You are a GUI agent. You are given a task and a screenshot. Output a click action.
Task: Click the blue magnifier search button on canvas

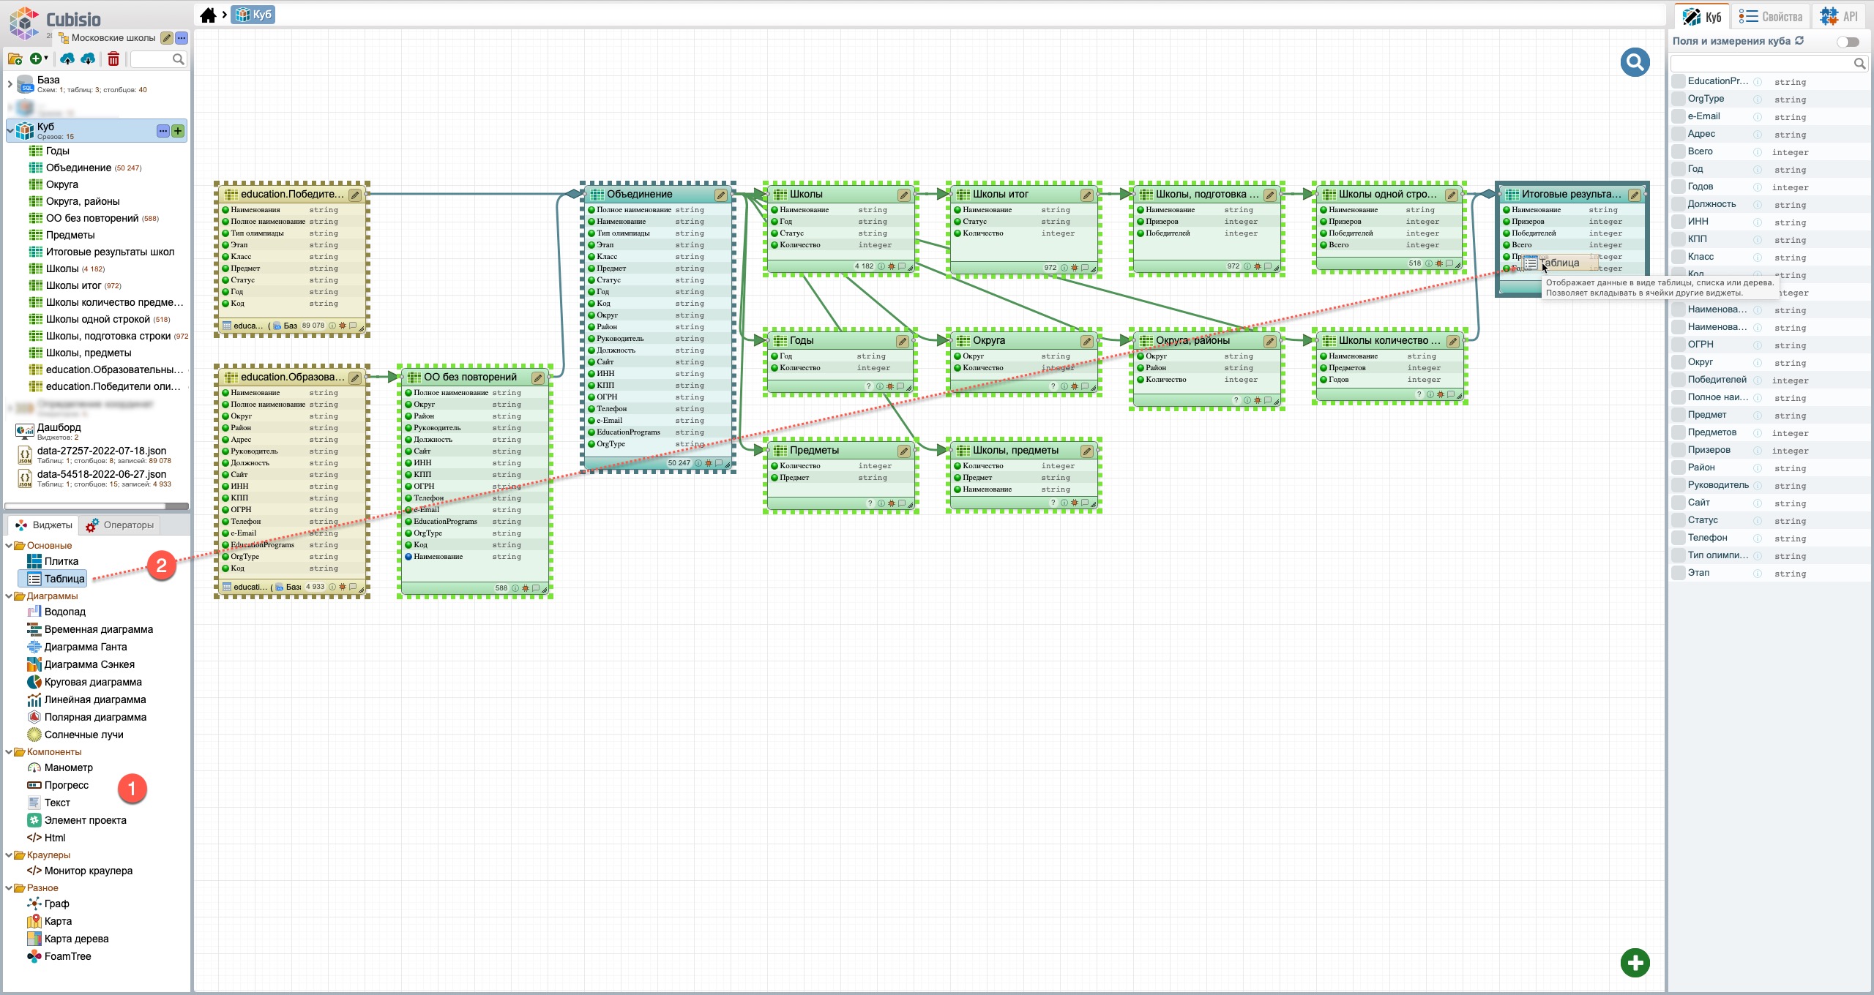(1635, 63)
